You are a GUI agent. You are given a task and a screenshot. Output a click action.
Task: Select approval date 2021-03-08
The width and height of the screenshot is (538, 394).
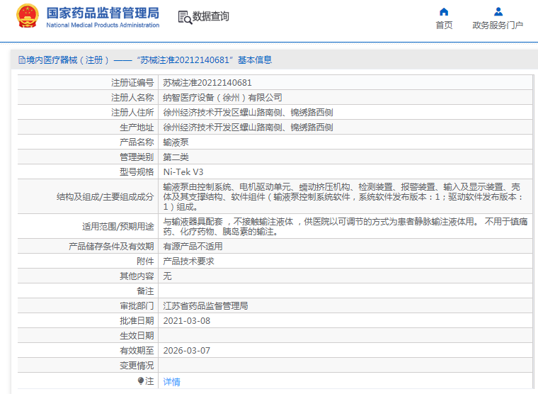pos(187,321)
